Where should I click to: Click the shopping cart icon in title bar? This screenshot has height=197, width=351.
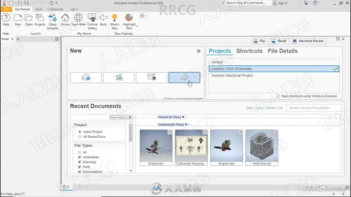coord(306,3)
